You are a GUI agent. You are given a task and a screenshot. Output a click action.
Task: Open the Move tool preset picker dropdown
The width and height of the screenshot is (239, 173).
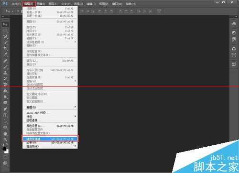(12, 11)
